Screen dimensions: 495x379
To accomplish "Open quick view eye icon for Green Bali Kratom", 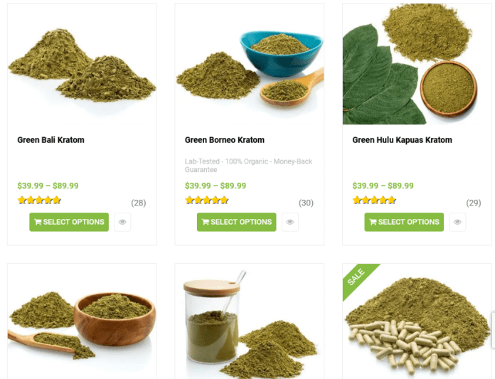I will [x=122, y=222].
